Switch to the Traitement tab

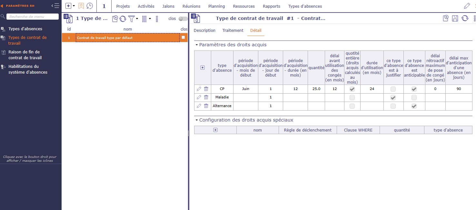(x=233, y=31)
